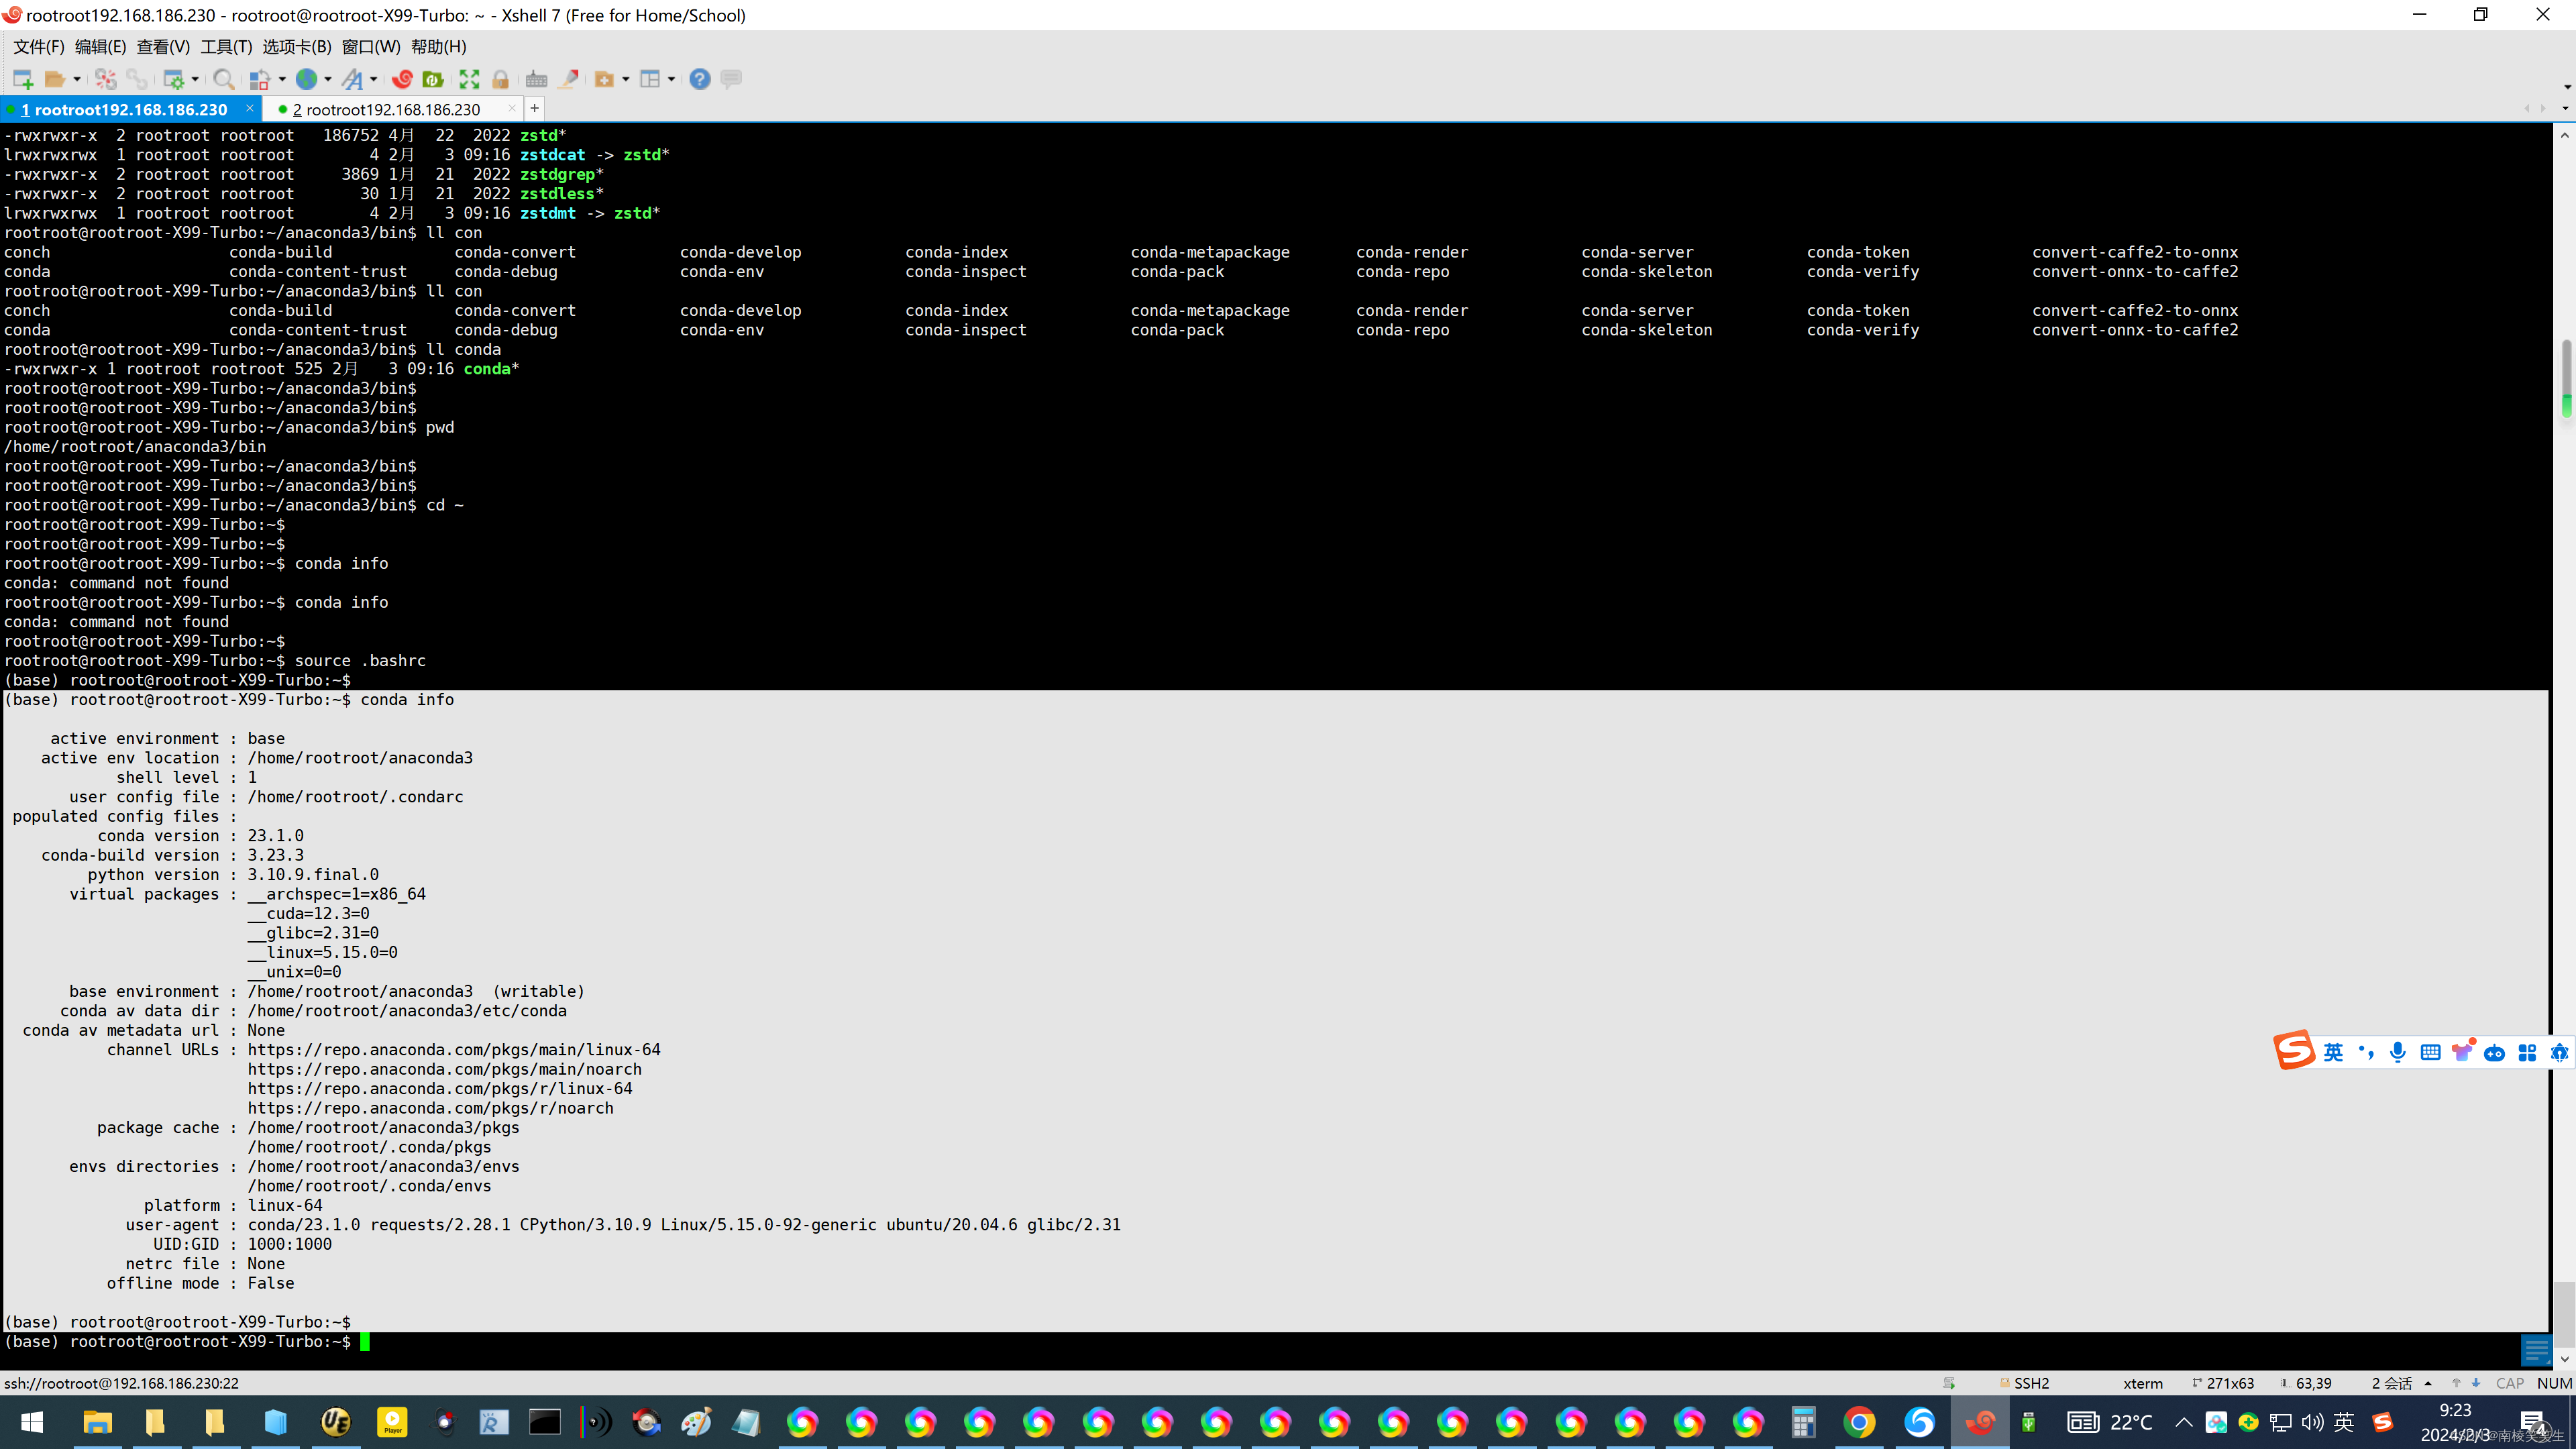This screenshot has width=2576, height=1449.
Task: Expand the layout dropdown arrow
Action: [x=671, y=79]
